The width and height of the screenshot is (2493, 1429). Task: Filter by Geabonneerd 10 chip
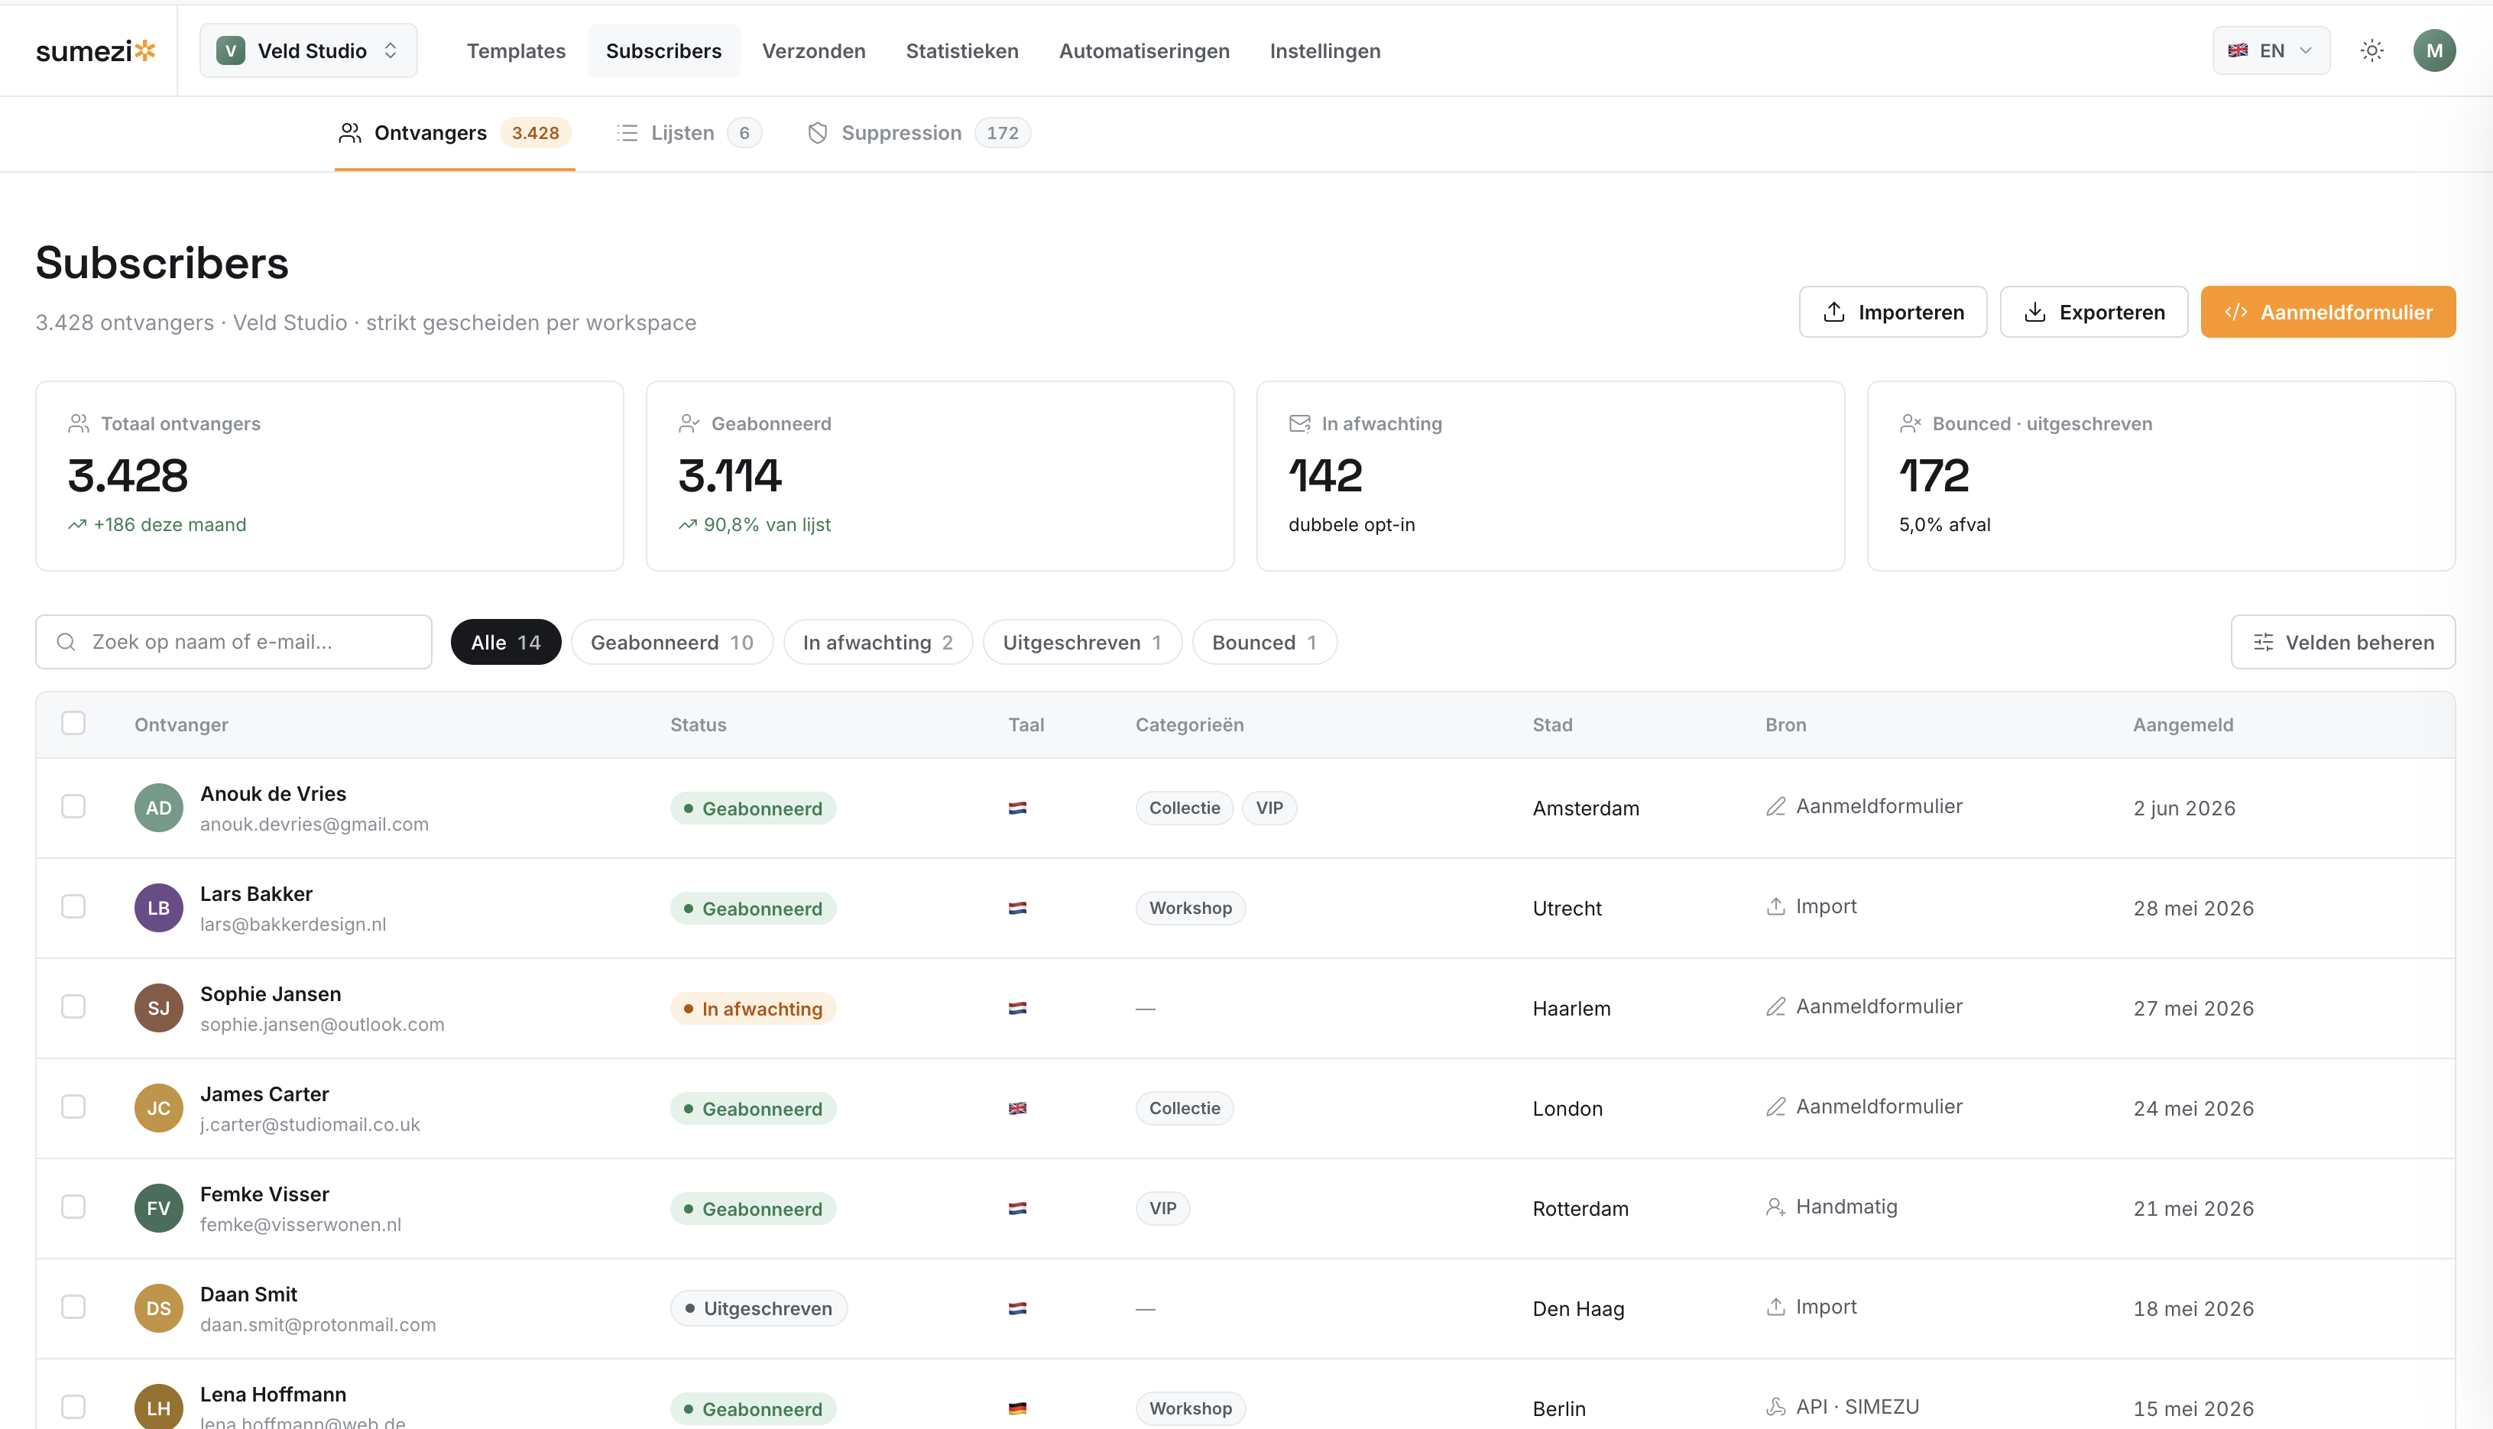(x=671, y=642)
